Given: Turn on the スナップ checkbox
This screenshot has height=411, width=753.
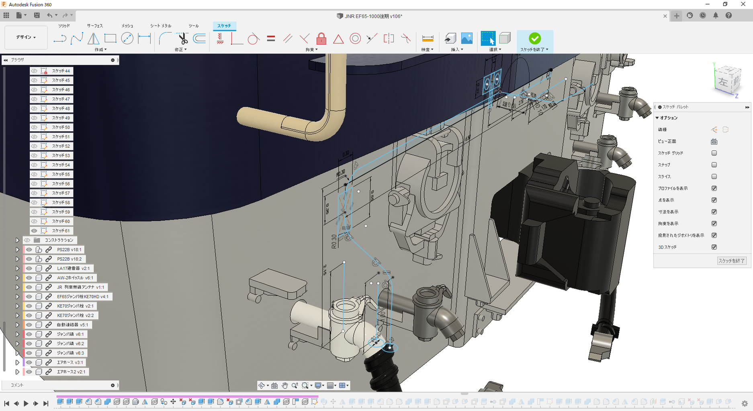Looking at the screenshot, I should 714,165.
